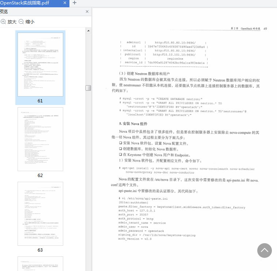Click the 放大 label
277x271 pixels.
point(12,22)
